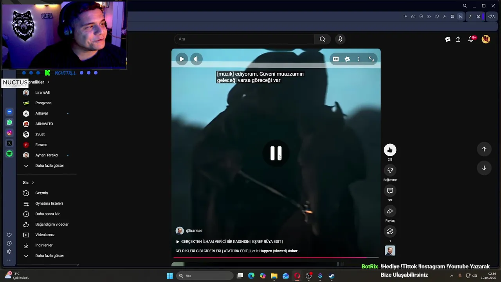Open the Windows Start menu
501x282 pixels.
[169, 276]
